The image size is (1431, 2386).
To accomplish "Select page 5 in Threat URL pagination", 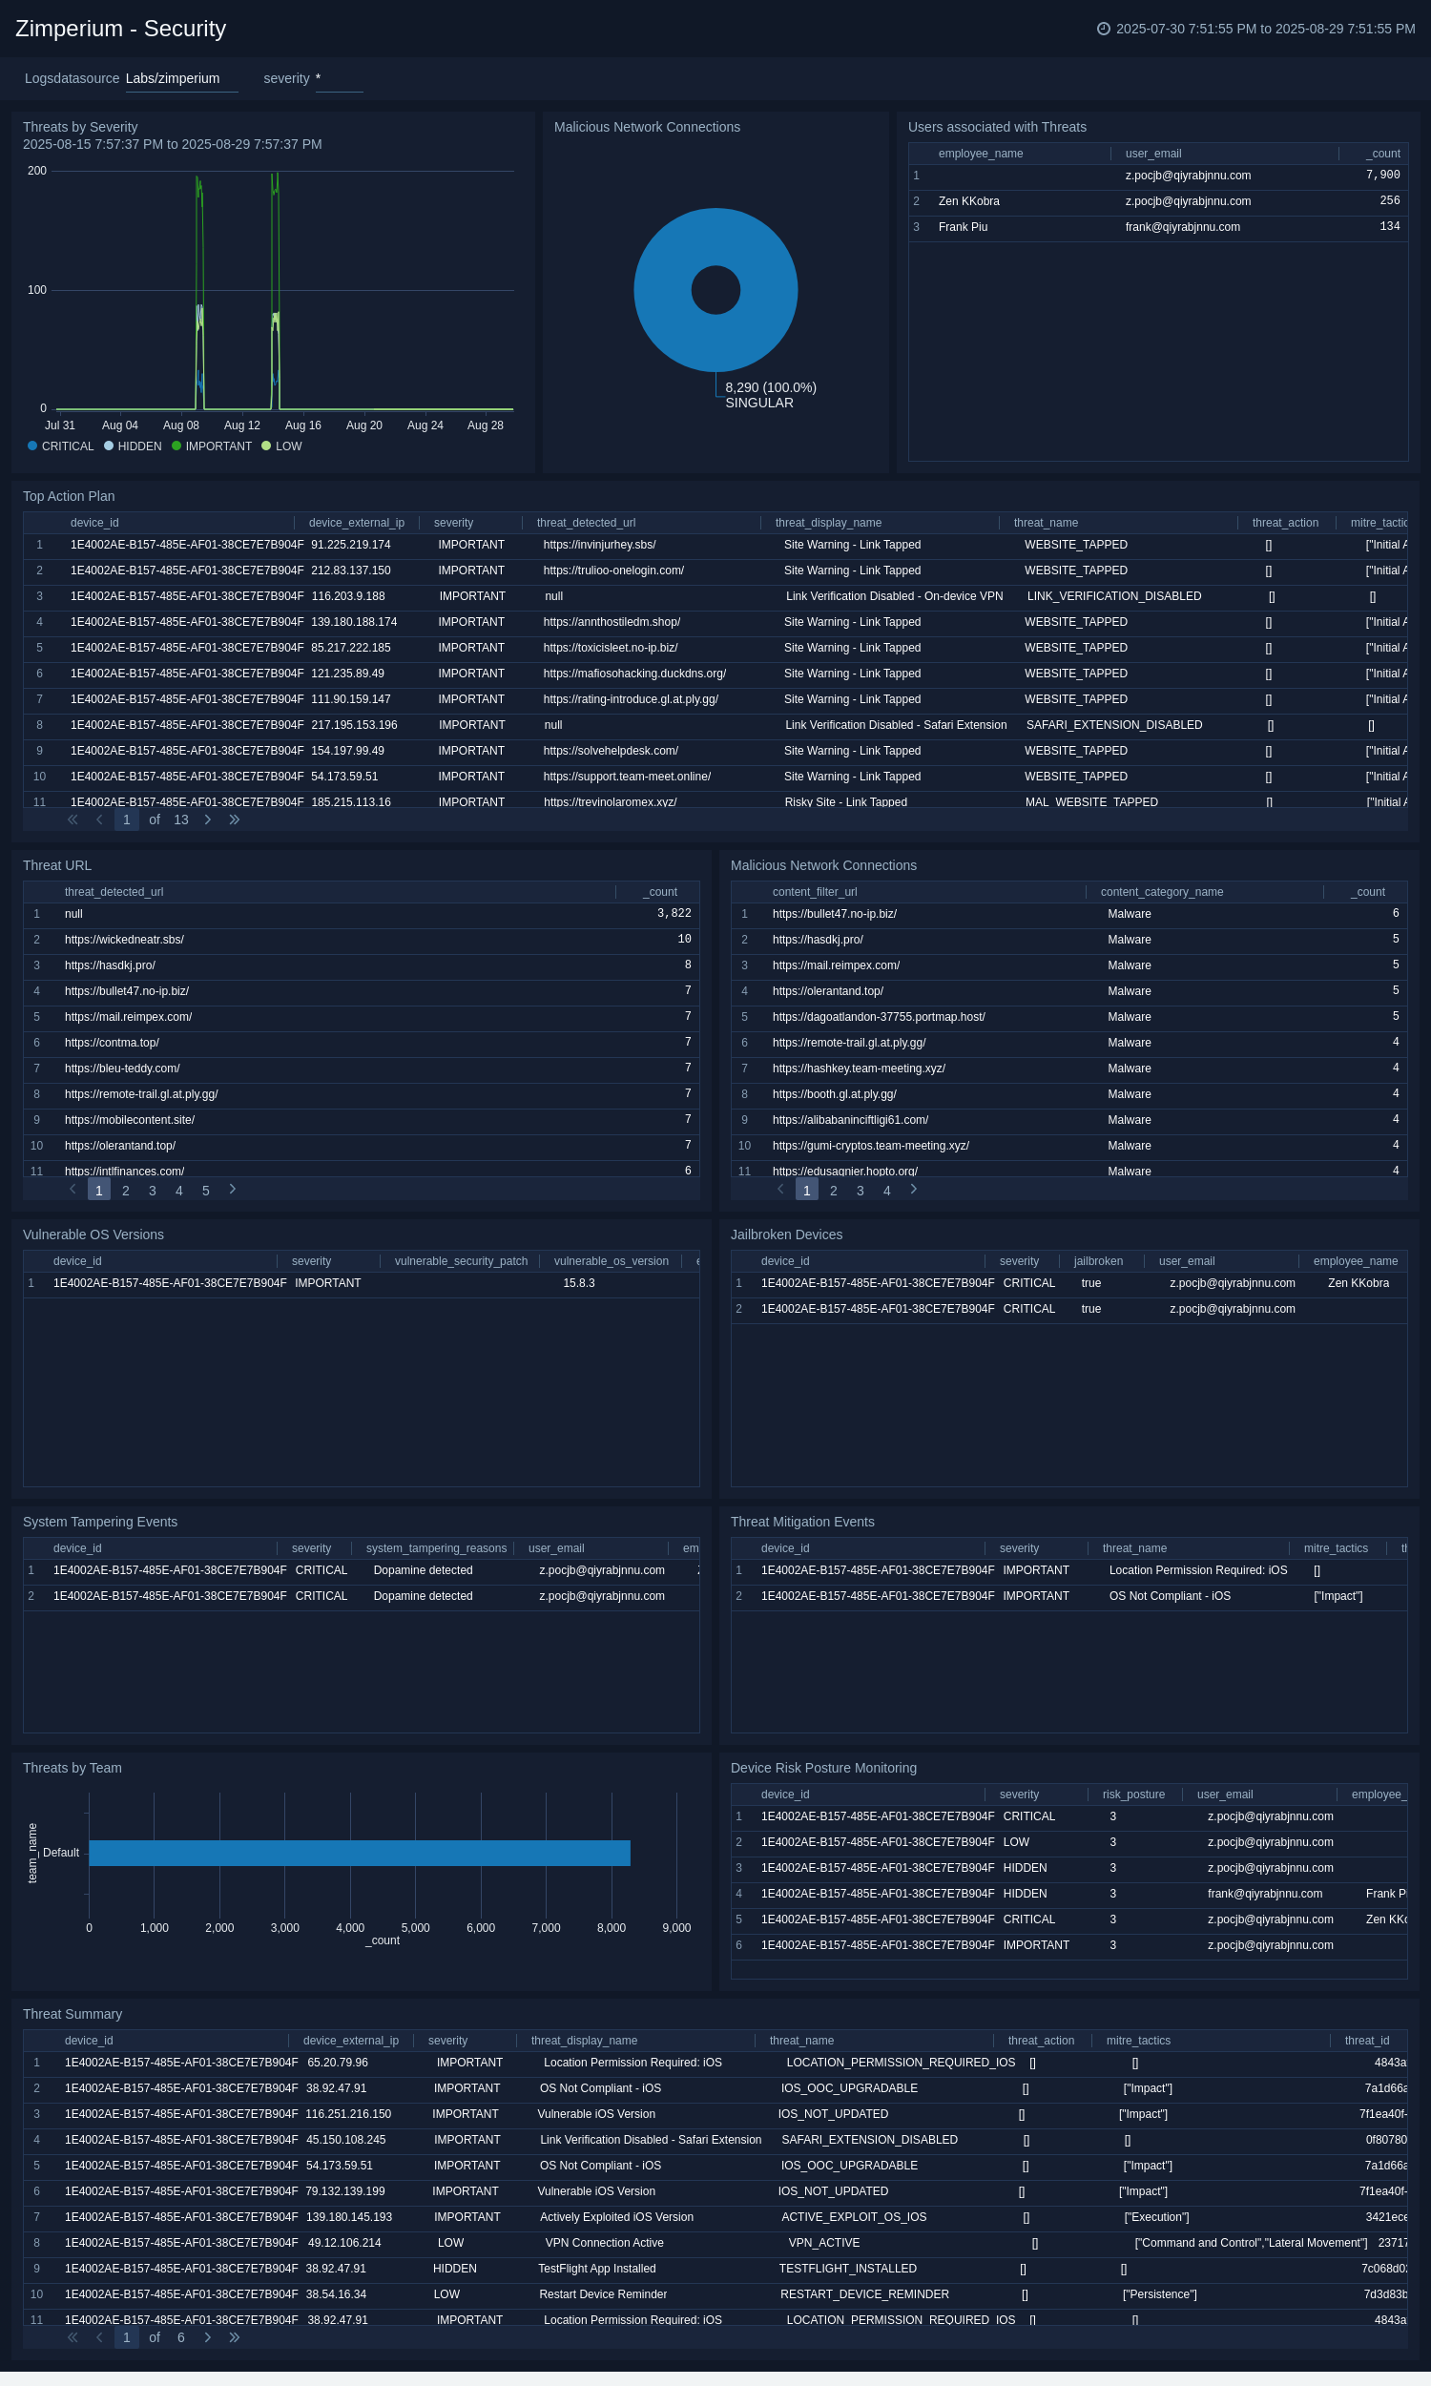I will pyautogui.click(x=205, y=1191).
